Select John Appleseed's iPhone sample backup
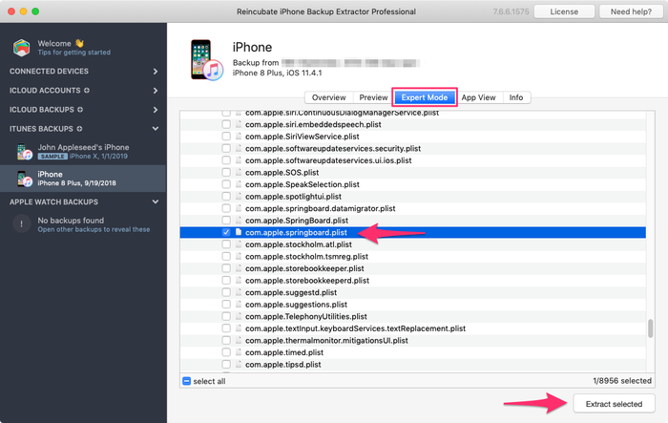 pyautogui.click(x=83, y=152)
